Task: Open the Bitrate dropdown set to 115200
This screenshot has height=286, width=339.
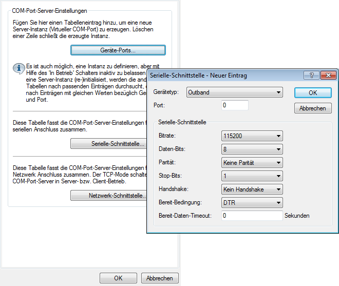Action: pyautogui.click(x=252, y=136)
